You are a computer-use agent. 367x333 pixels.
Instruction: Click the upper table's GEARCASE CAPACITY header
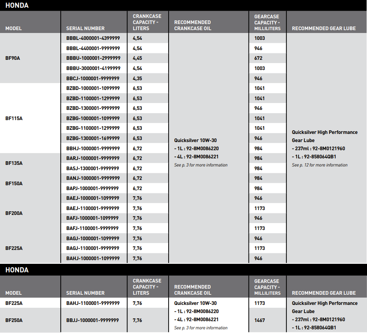pyautogui.click(x=267, y=23)
